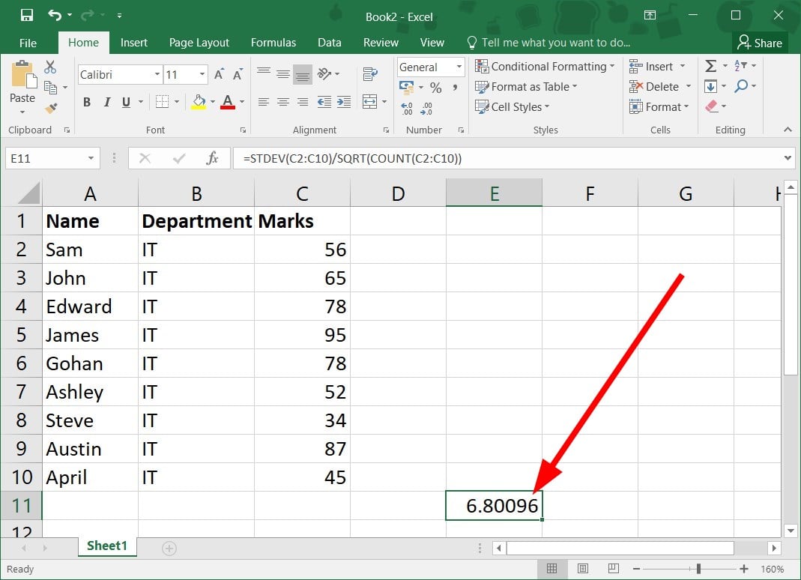This screenshot has width=801, height=580.
Task: Open the Calibri font name dropdown
Action: (x=157, y=74)
